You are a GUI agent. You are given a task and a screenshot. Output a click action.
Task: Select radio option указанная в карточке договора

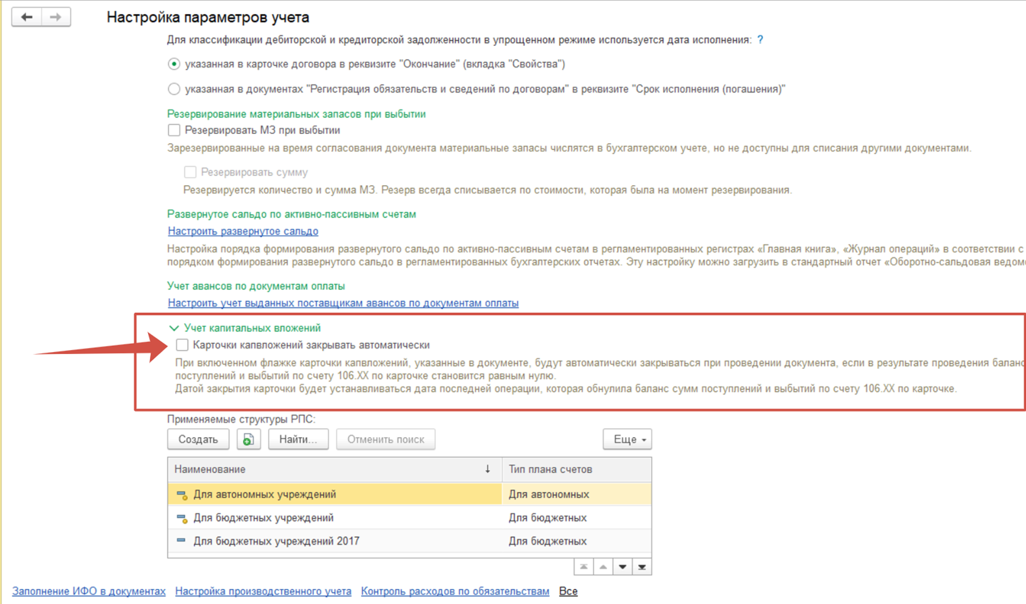pyautogui.click(x=174, y=64)
